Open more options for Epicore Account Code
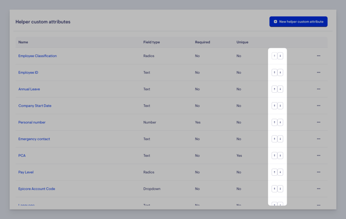 [318, 189]
